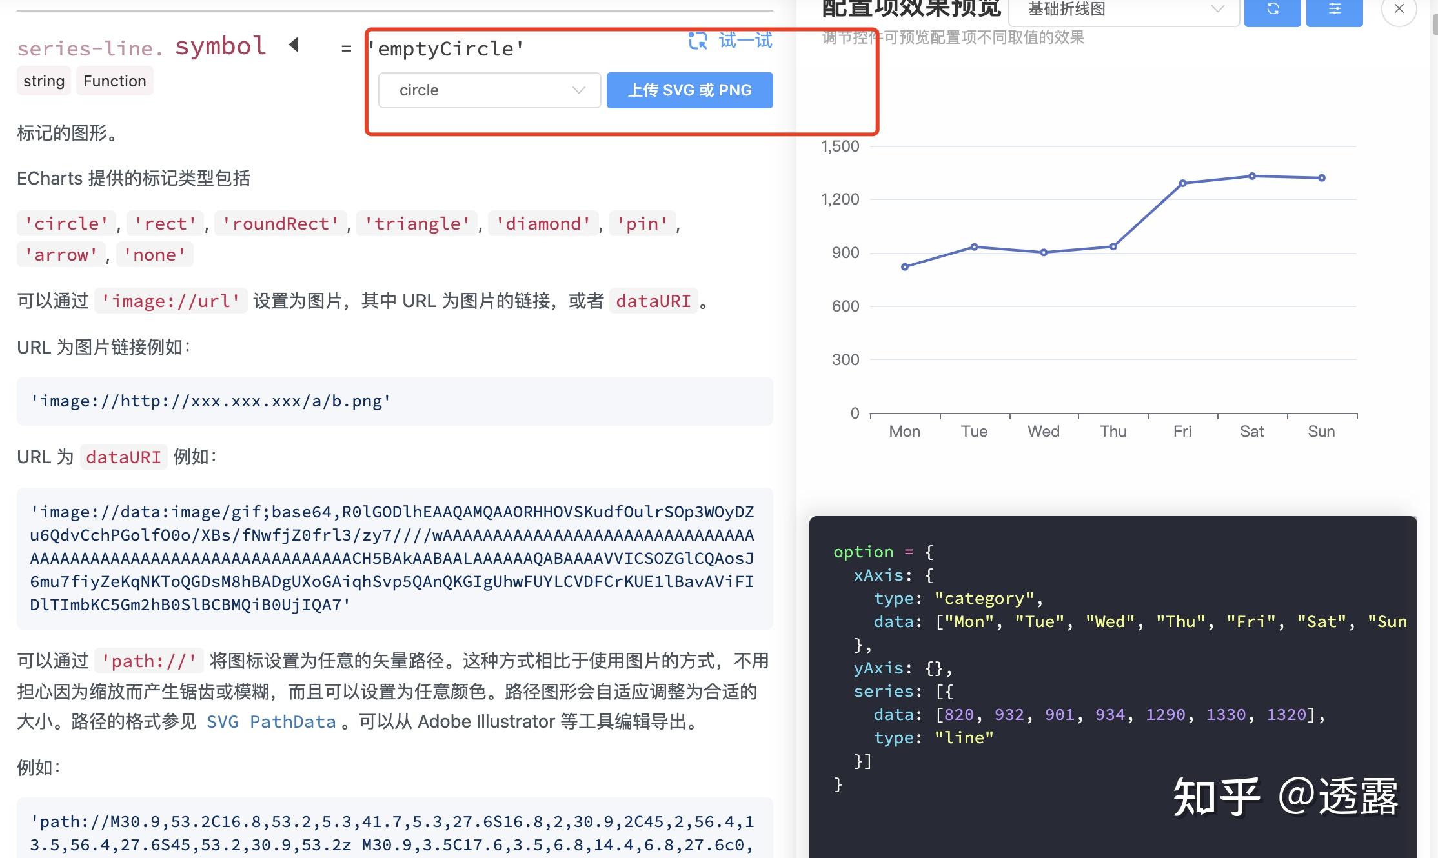Click the refresh preview icon
This screenshot has height=858, width=1438.
[x=1272, y=10]
